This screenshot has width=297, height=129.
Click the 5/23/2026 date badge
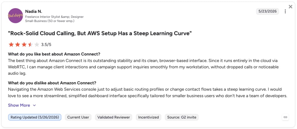(267, 11)
